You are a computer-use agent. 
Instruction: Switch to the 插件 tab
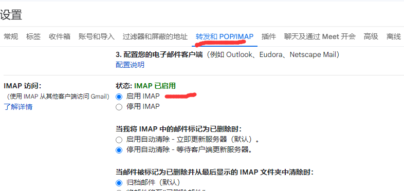pyautogui.click(x=269, y=36)
